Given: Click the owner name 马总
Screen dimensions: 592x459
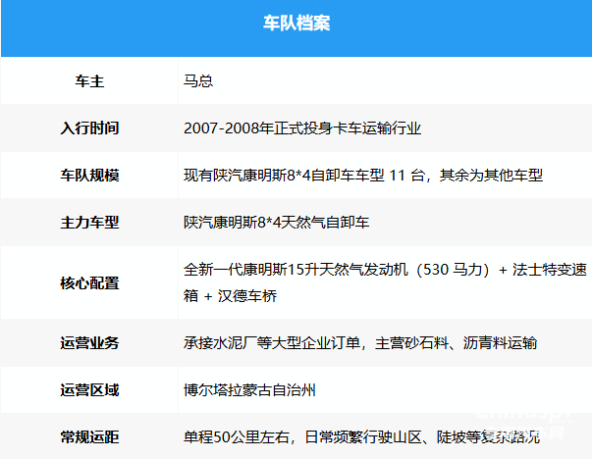Looking at the screenshot, I should (x=198, y=81).
